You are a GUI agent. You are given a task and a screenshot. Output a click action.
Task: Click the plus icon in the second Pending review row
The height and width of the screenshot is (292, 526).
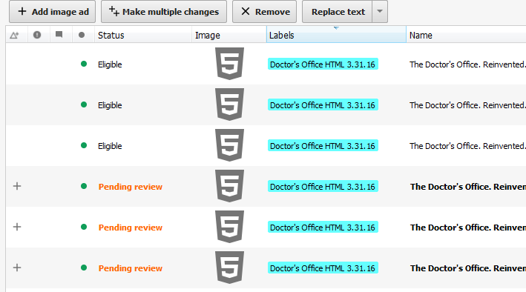tap(17, 227)
